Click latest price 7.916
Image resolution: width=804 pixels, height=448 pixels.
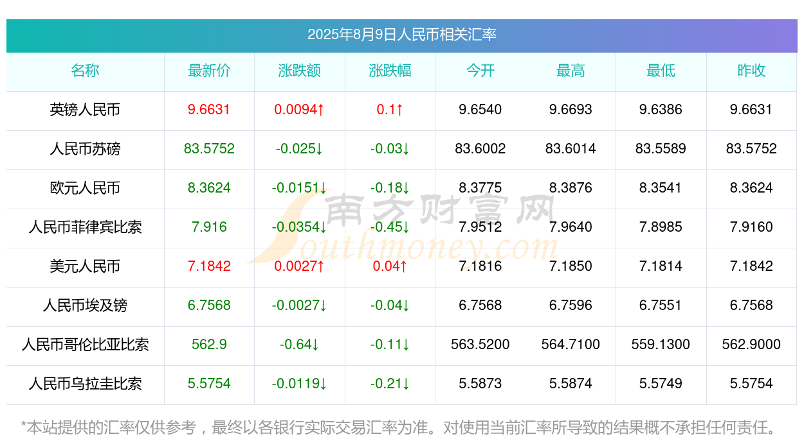(x=209, y=227)
